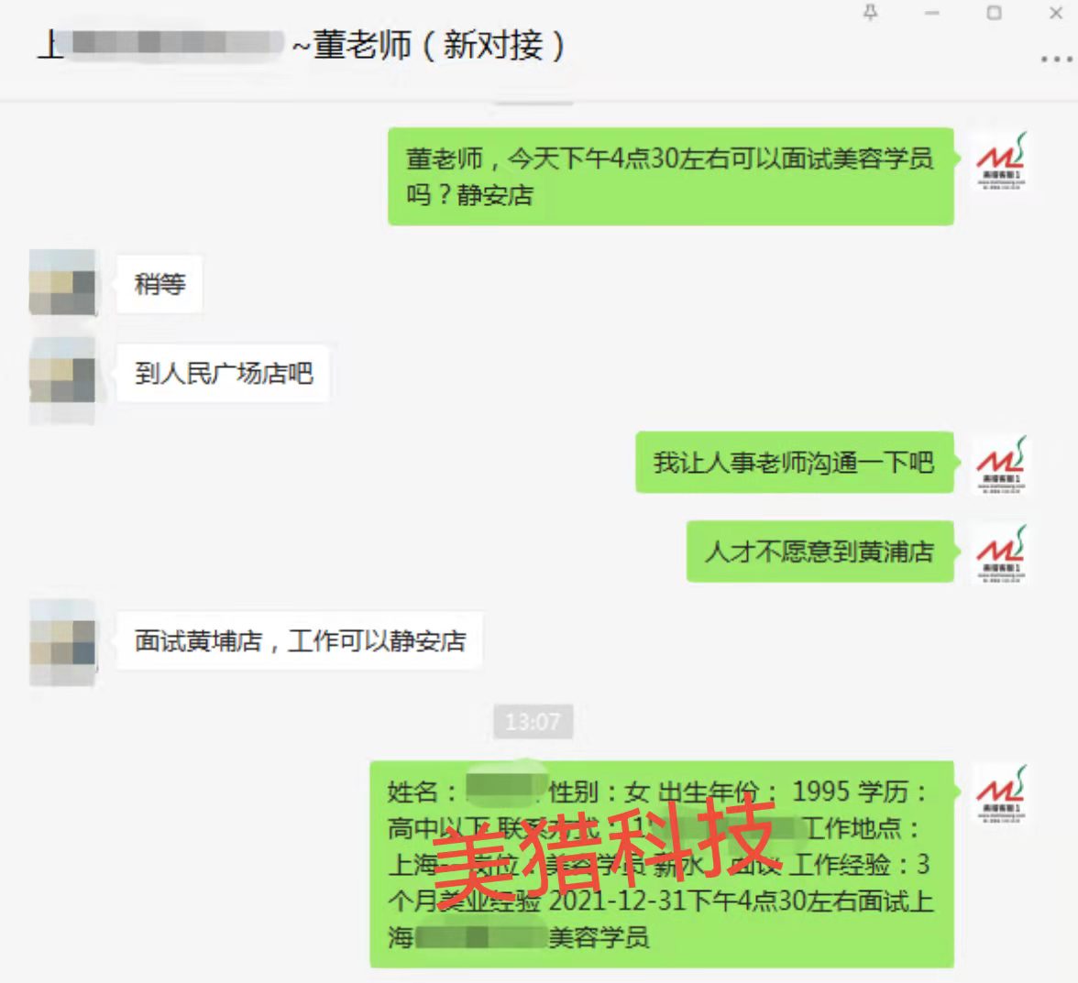Pin the chat window on top

click(871, 12)
